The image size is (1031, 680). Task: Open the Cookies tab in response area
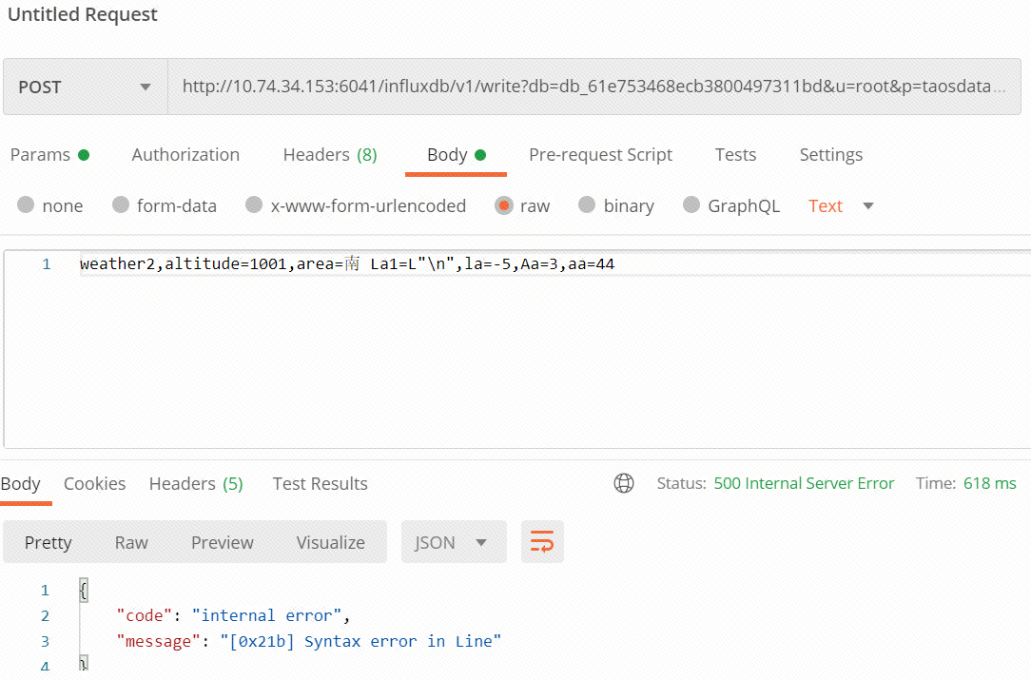click(x=94, y=483)
